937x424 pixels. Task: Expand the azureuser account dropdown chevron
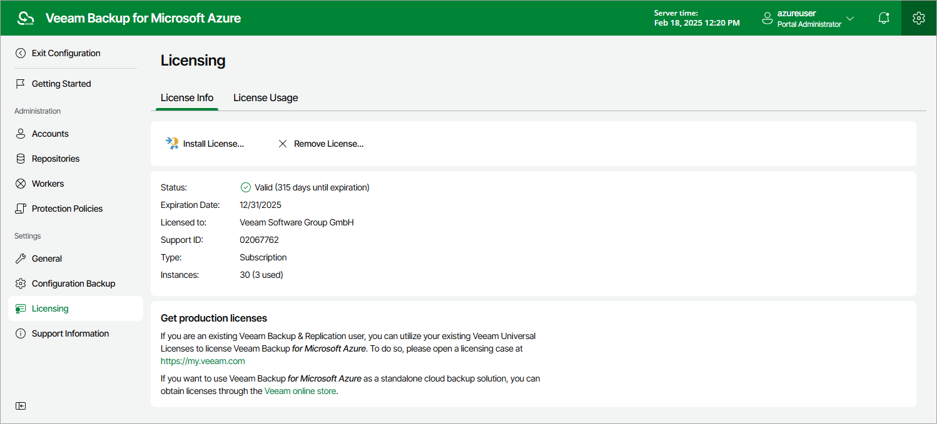(x=849, y=19)
